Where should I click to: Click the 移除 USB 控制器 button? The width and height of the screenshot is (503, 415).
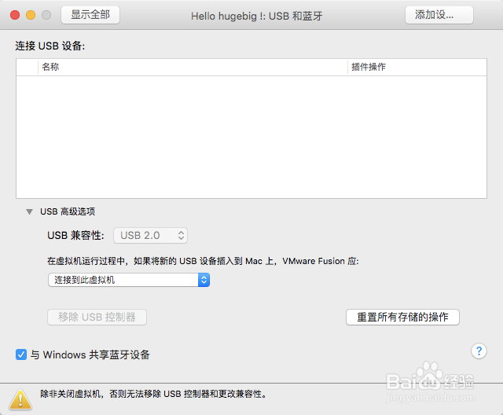click(x=97, y=318)
